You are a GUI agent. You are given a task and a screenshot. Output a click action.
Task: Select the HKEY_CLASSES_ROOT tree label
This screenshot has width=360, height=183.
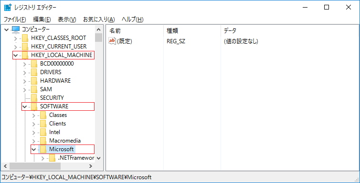click(59, 38)
